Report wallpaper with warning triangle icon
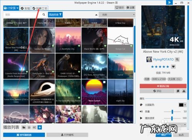This screenshot has width=192, height=140. coord(184,91)
